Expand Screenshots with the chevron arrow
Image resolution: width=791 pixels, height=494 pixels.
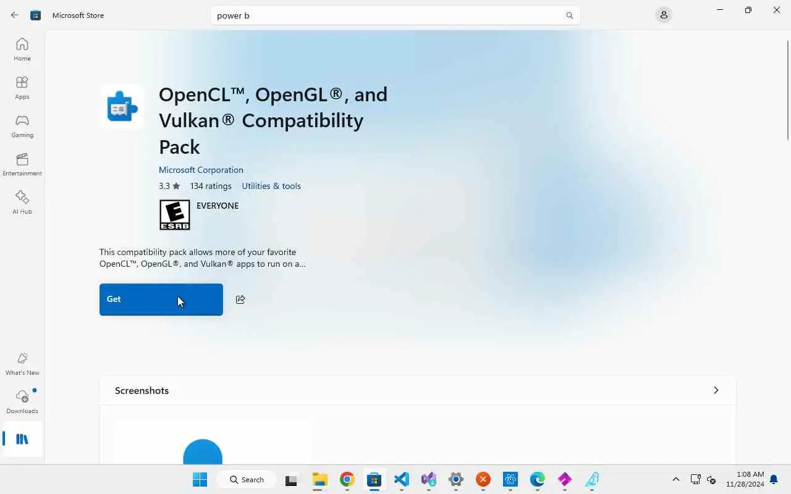pos(716,390)
